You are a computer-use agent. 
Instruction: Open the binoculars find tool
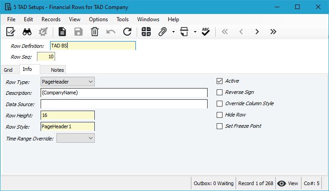[x=27, y=32]
